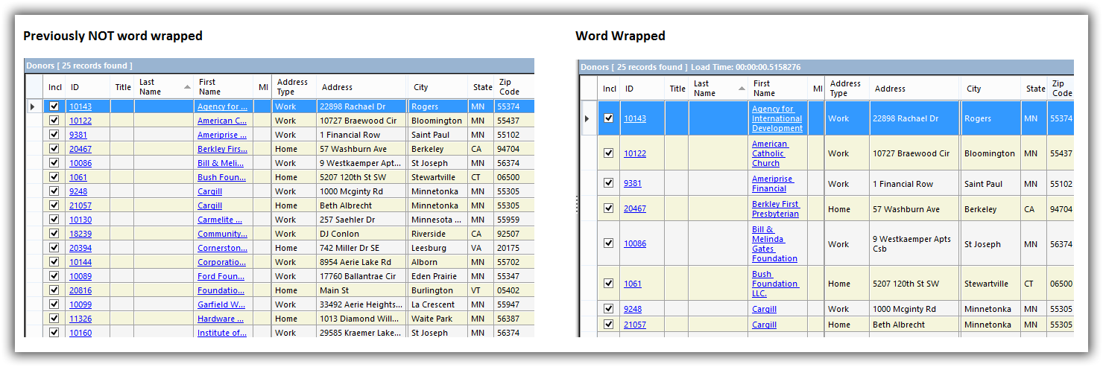Screen dimensions: 1103x367
Task: Click the City column header in left grid
Action: click(421, 87)
